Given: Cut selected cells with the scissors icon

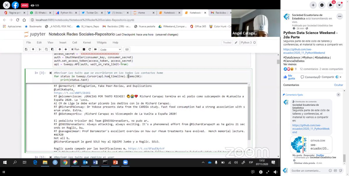Looking at the screenshot, I should pos(40,49).
